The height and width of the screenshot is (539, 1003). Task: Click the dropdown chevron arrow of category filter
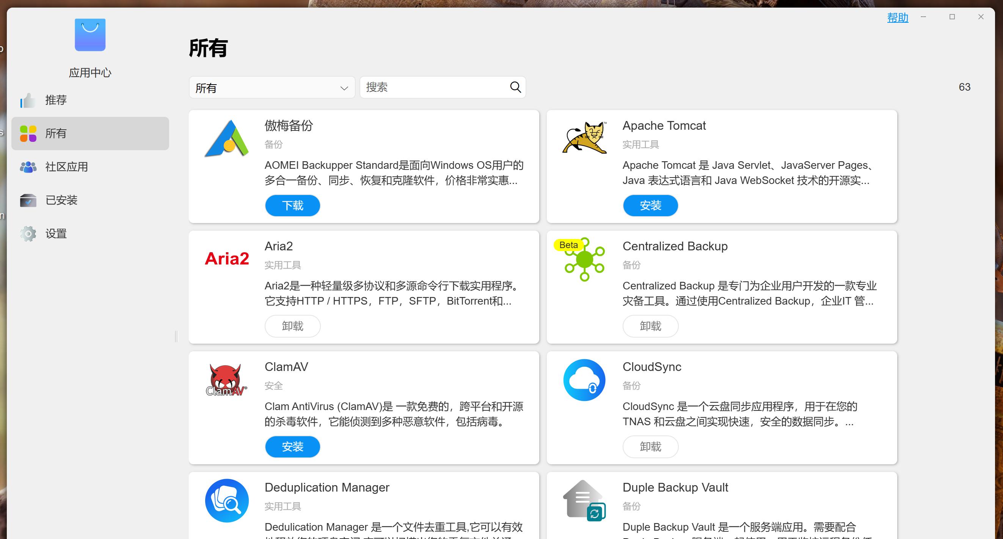click(344, 88)
